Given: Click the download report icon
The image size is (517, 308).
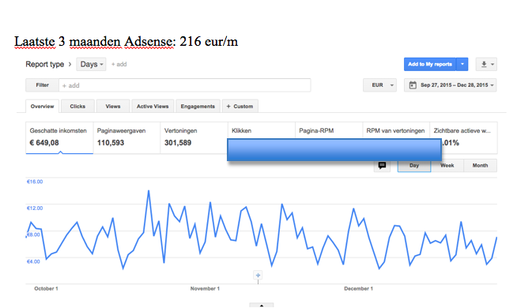Looking at the screenshot, I should coord(484,64).
